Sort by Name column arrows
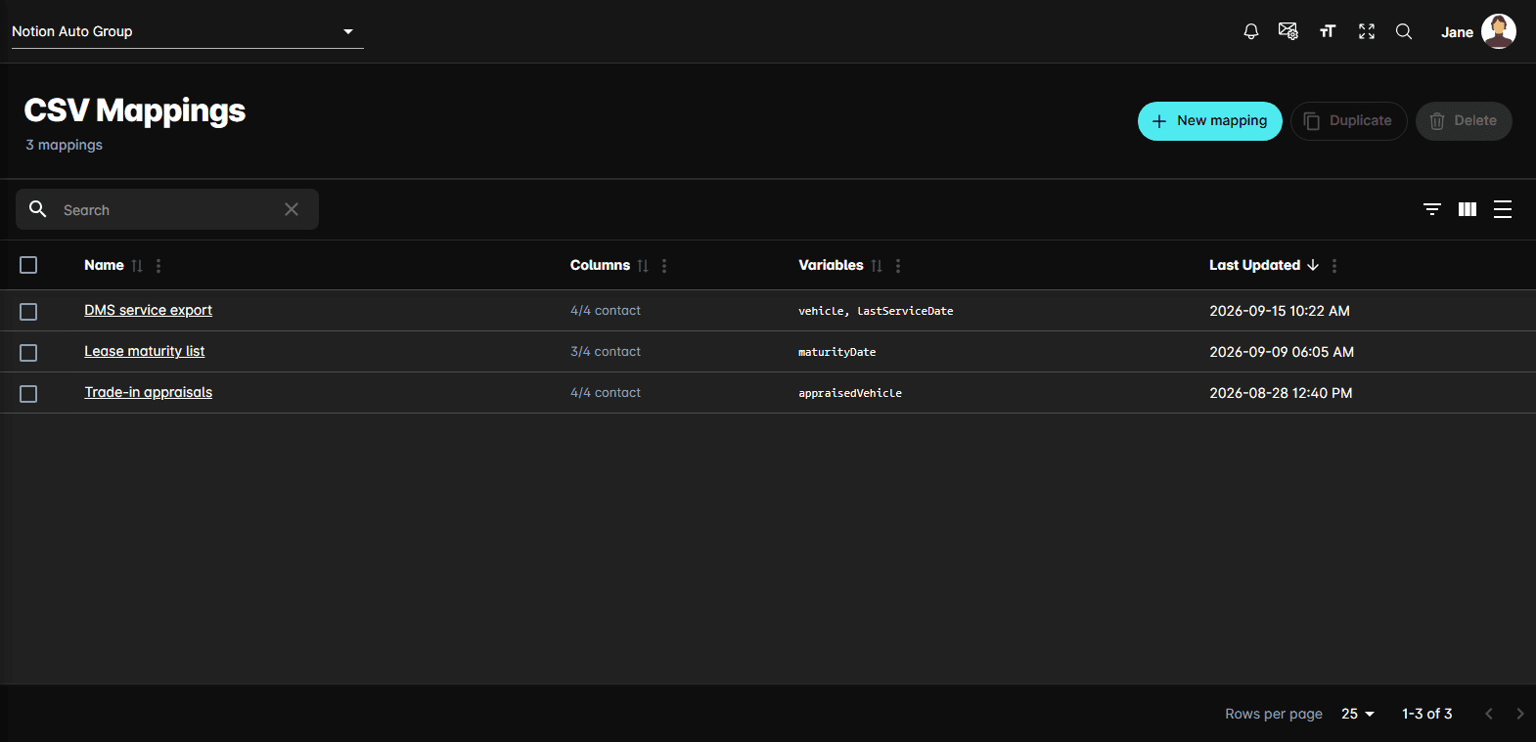The image size is (1536, 742). (x=137, y=266)
